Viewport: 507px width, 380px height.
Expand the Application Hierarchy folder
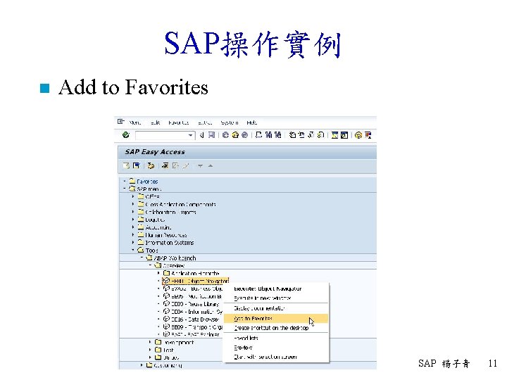tap(158, 273)
